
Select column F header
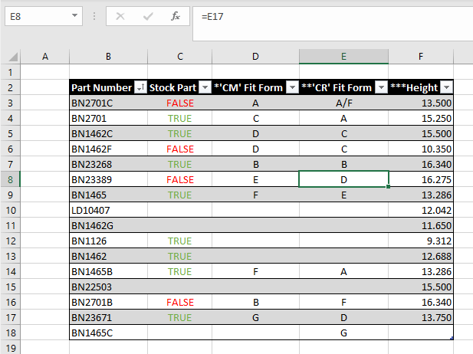tap(421, 57)
